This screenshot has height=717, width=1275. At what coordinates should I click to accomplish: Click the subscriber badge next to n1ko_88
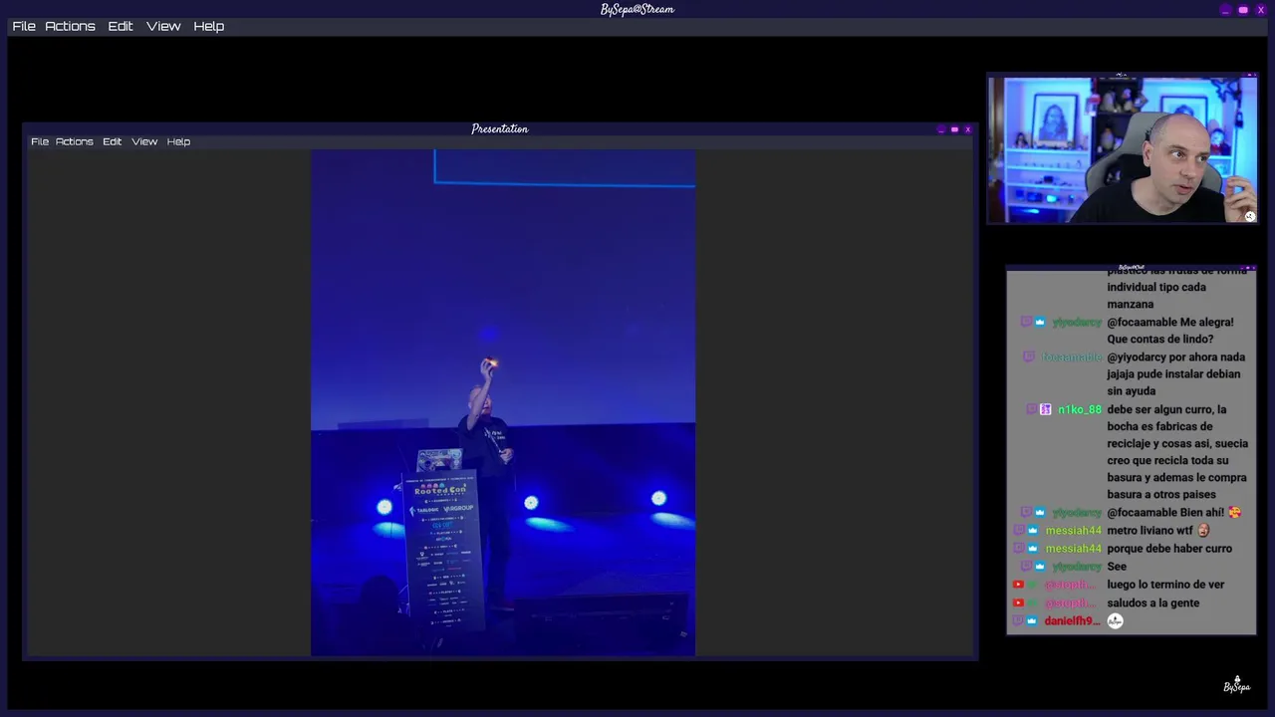tap(1046, 409)
